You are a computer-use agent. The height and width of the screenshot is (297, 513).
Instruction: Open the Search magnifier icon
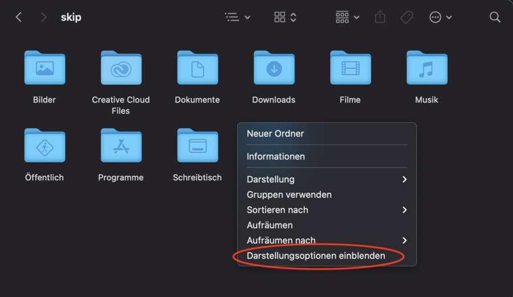(495, 17)
